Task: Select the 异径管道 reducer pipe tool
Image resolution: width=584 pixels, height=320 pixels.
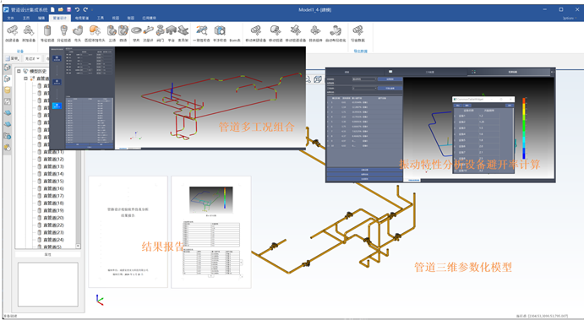Action: tap(63, 34)
